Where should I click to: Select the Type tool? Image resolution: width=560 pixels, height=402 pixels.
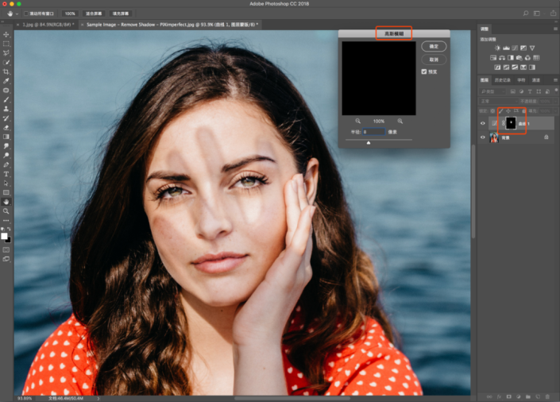click(x=6, y=173)
